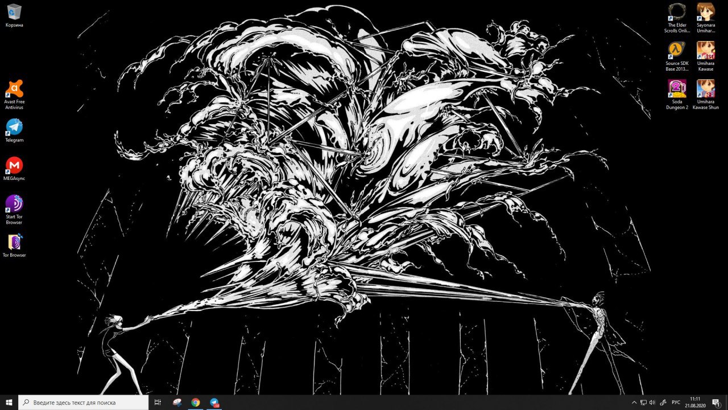Switch to Telegram in the taskbar
The height and width of the screenshot is (410, 728).
214,402
